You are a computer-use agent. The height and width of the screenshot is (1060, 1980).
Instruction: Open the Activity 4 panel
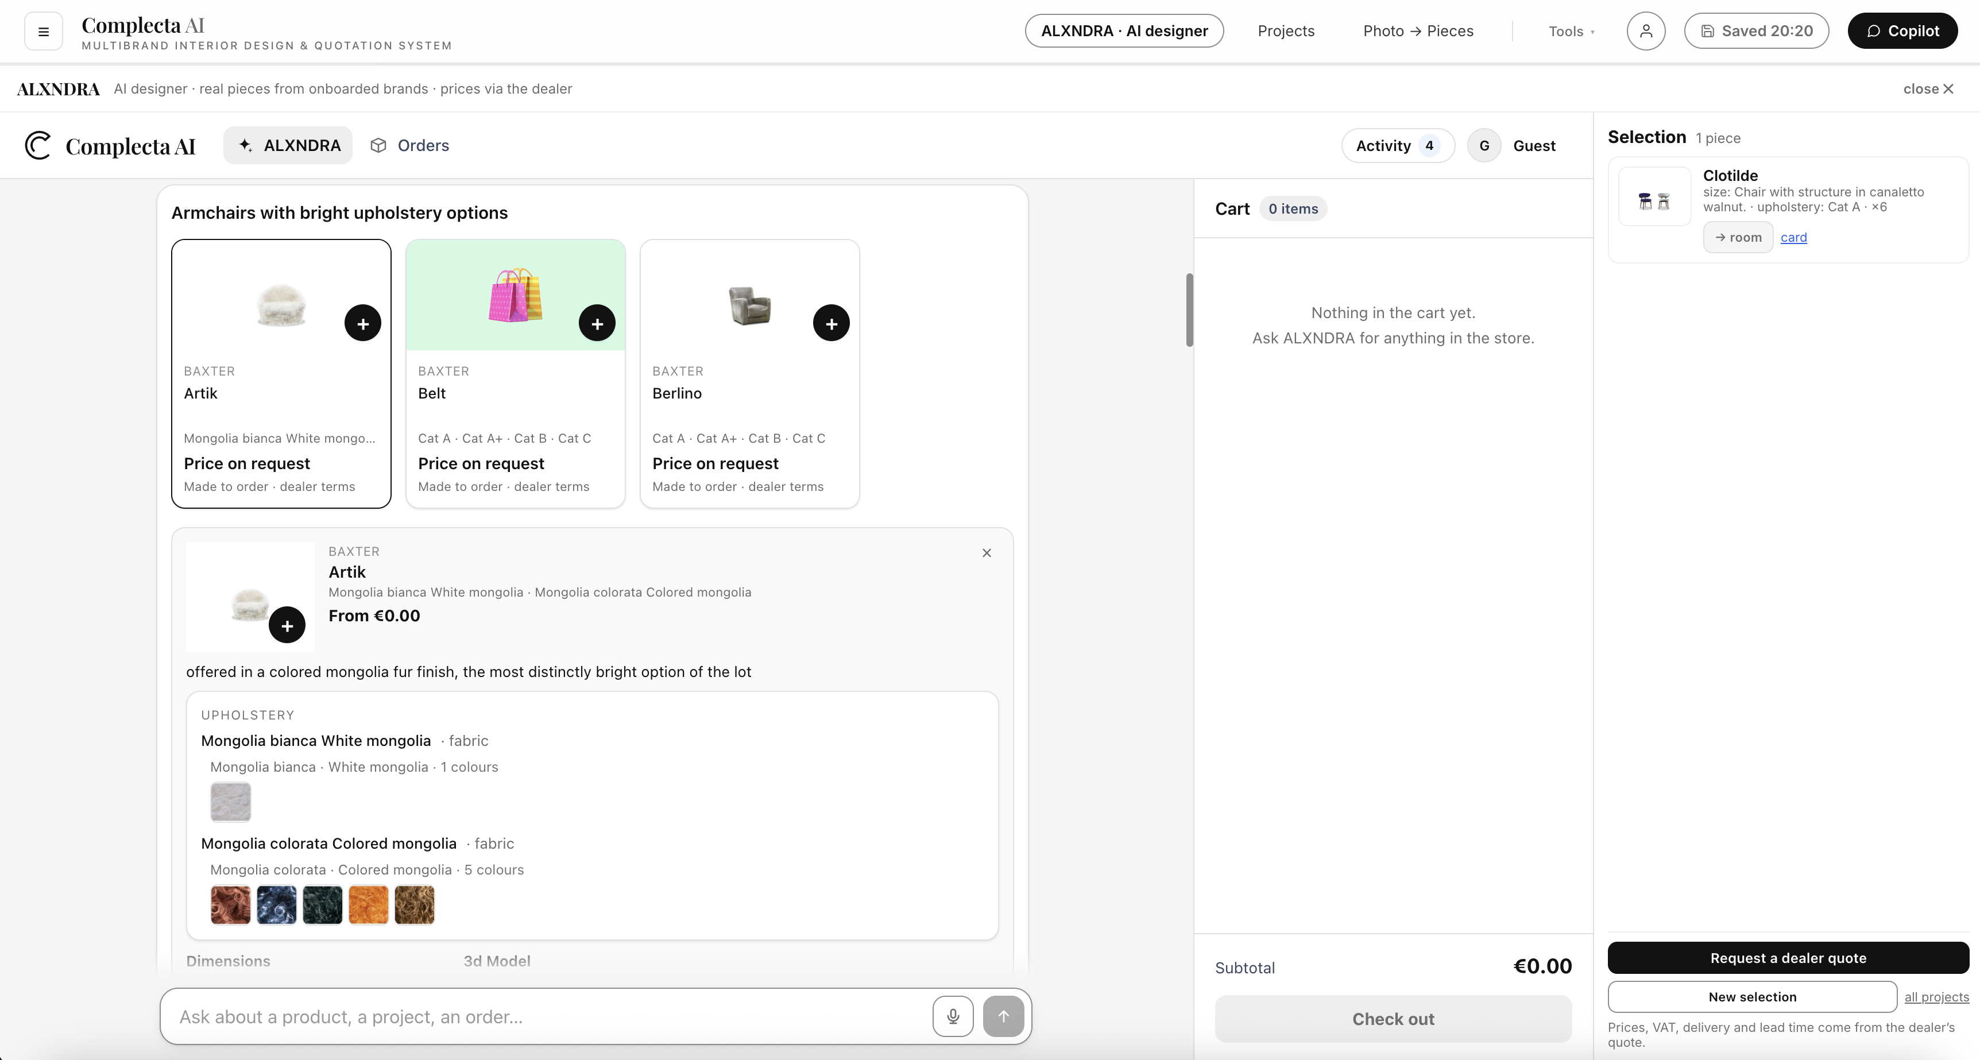[x=1397, y=145]
